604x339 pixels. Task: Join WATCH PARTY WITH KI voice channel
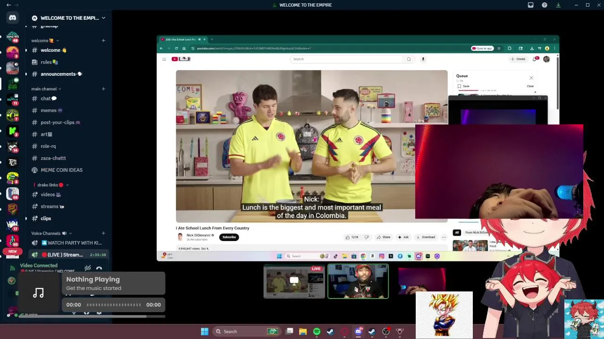pyautogui.click(x=68, y=243)
